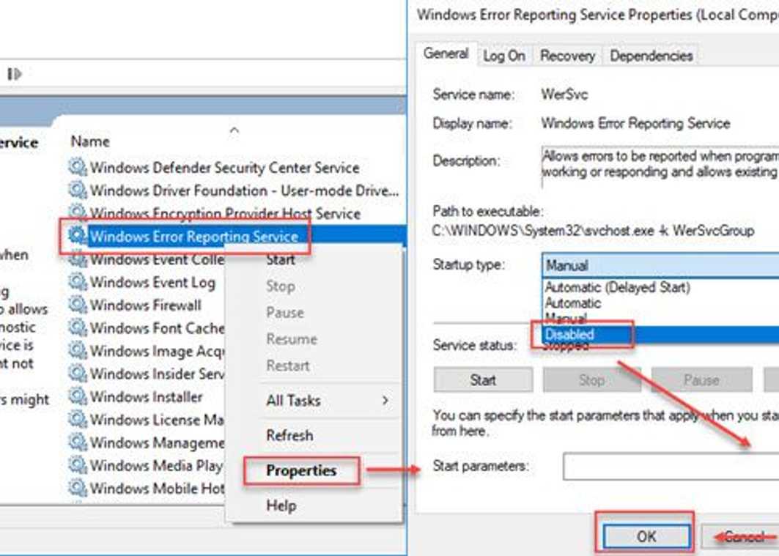Screen dimensions: 779x556
Task: Choose Help in the context menu
Action: click(x=281, y=505)
